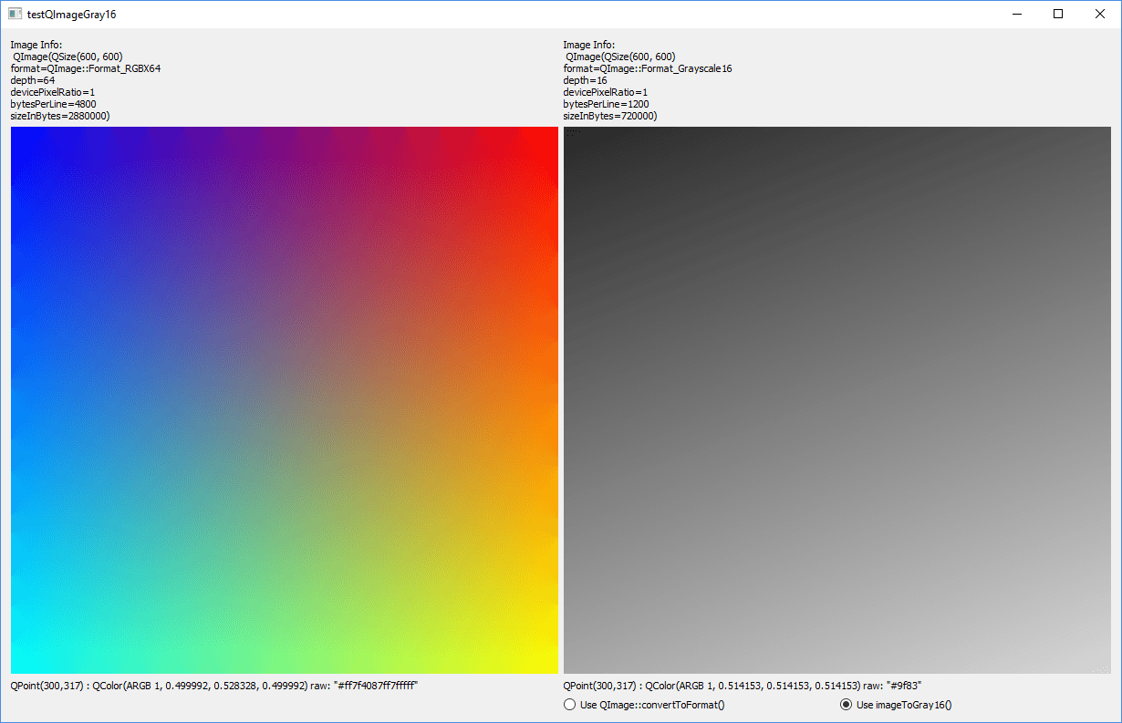
Task: Minimize the testQImageGray16 window
Action: (1016, 15)
